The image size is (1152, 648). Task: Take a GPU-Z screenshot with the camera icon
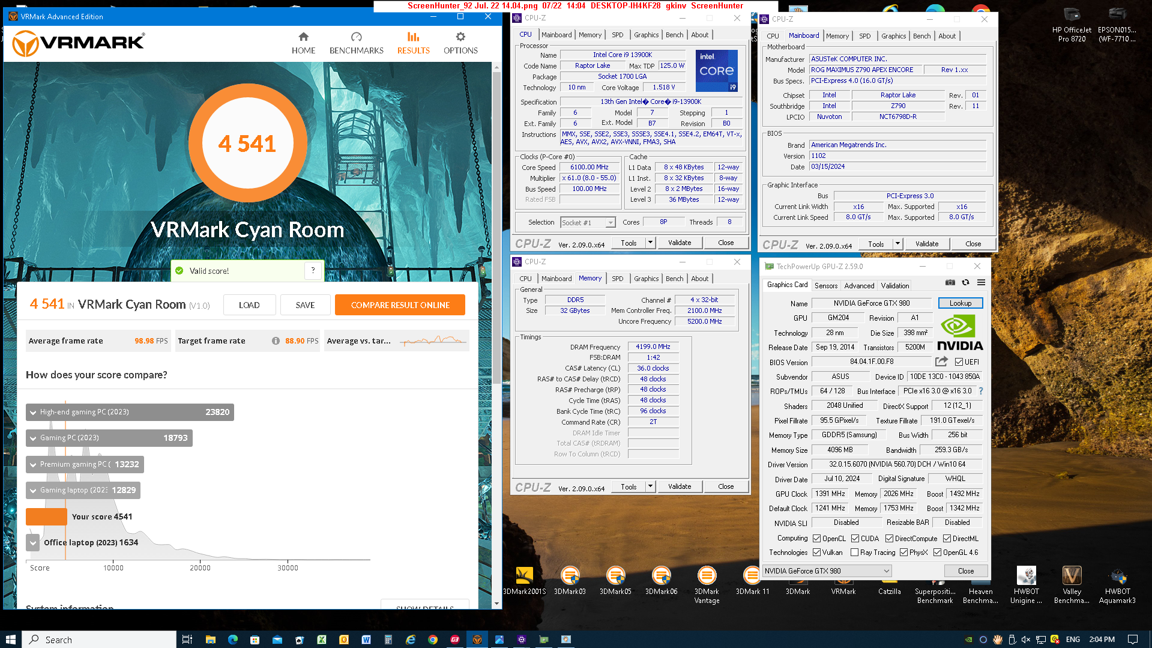(950, 282)
